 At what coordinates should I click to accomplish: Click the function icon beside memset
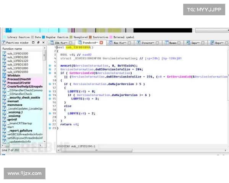click(4, 101)
